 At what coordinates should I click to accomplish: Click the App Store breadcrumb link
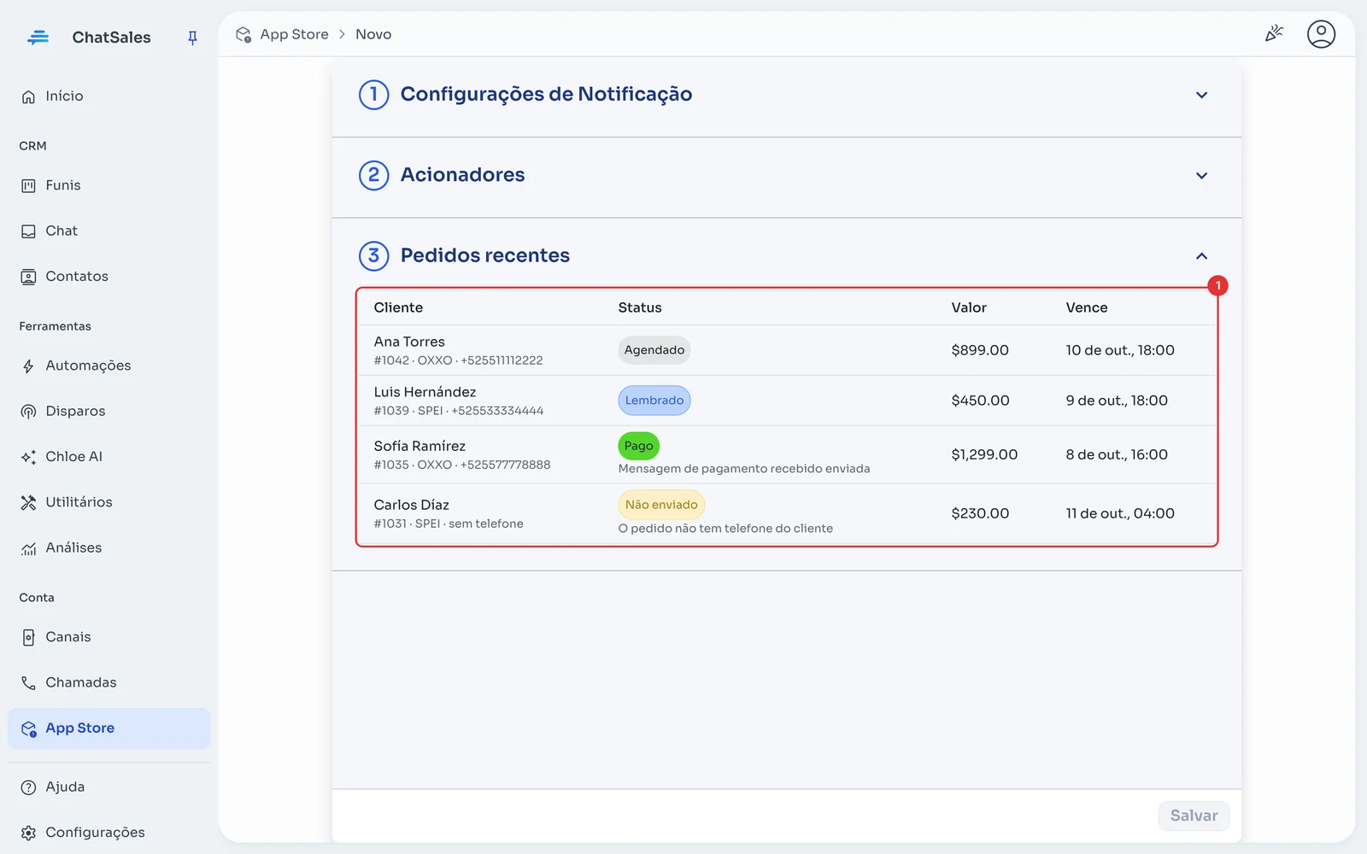294,34
